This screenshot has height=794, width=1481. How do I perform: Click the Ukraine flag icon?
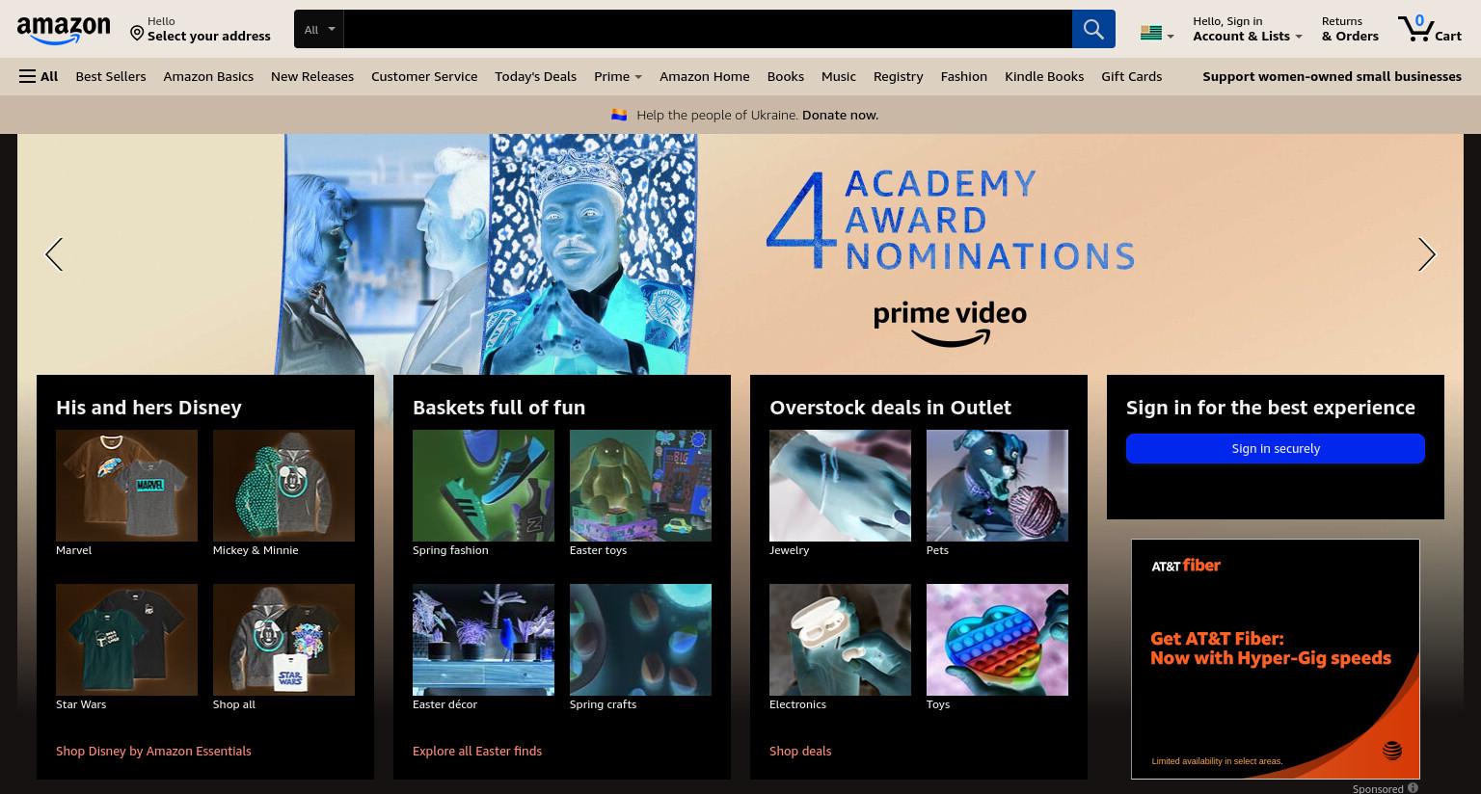pyautogui.click(x=619, y=115)
